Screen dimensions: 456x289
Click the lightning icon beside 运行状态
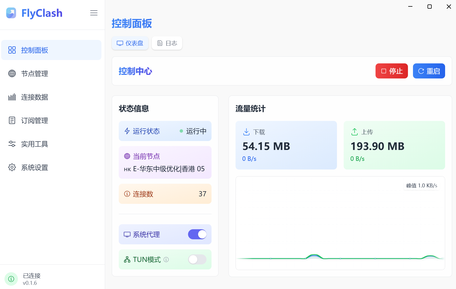coord(127,131)
